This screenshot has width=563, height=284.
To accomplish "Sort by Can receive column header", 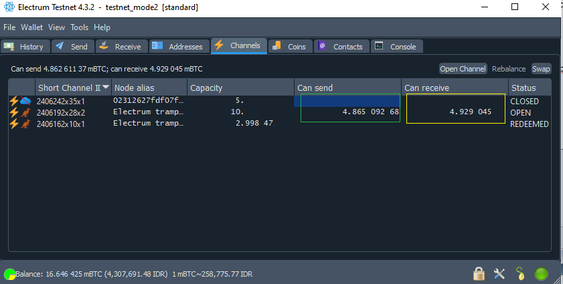I will point(454,88).
